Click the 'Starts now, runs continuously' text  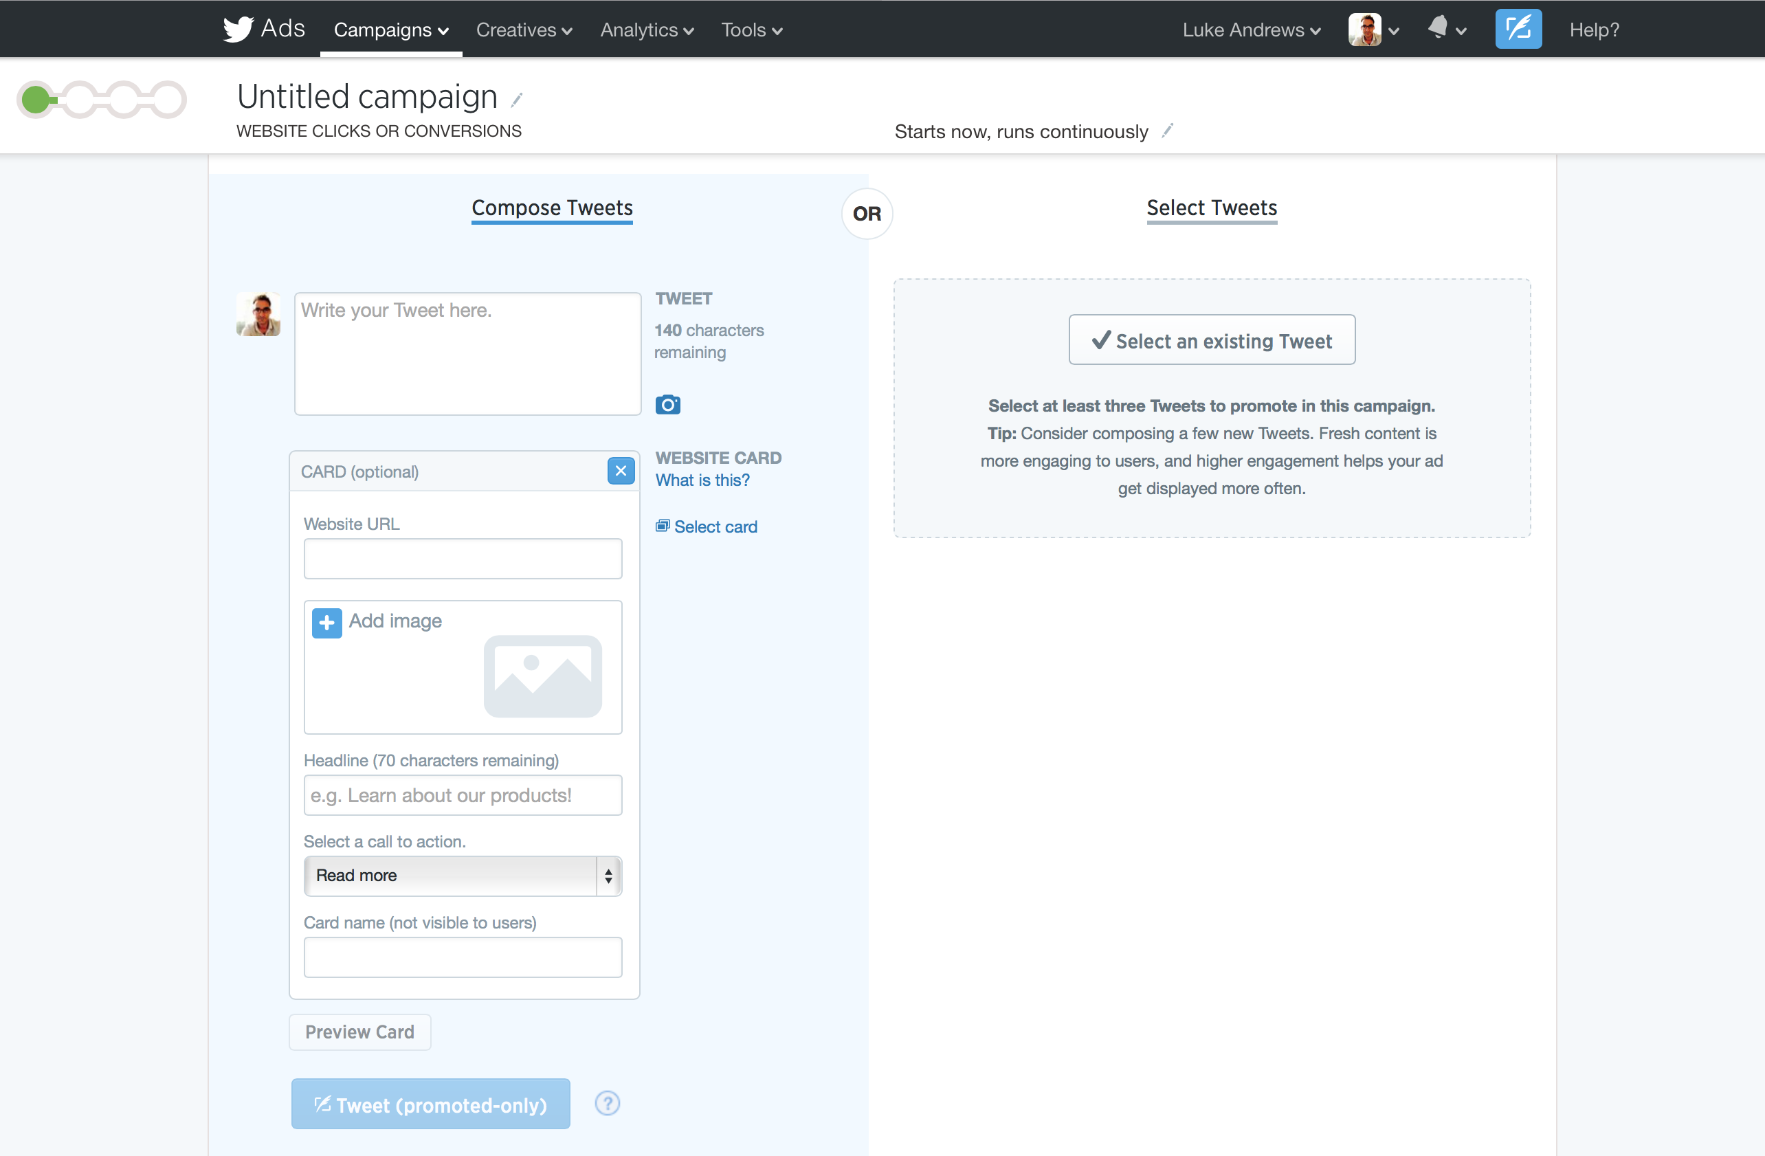pyautogui.click(x=1021, y=131)
